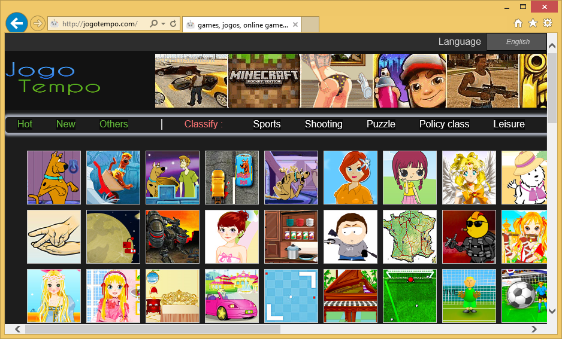Open the browser Tools gear icon

(x=547, y=23)
